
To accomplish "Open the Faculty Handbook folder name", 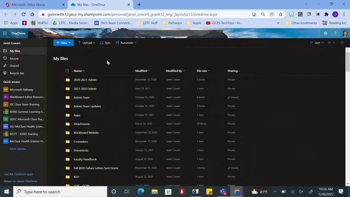I will (x=85, y=159).
